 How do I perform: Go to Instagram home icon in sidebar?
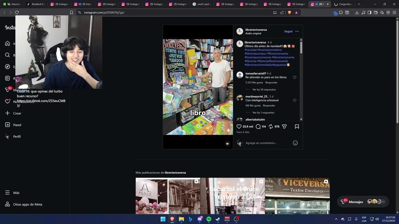(7, 44)
